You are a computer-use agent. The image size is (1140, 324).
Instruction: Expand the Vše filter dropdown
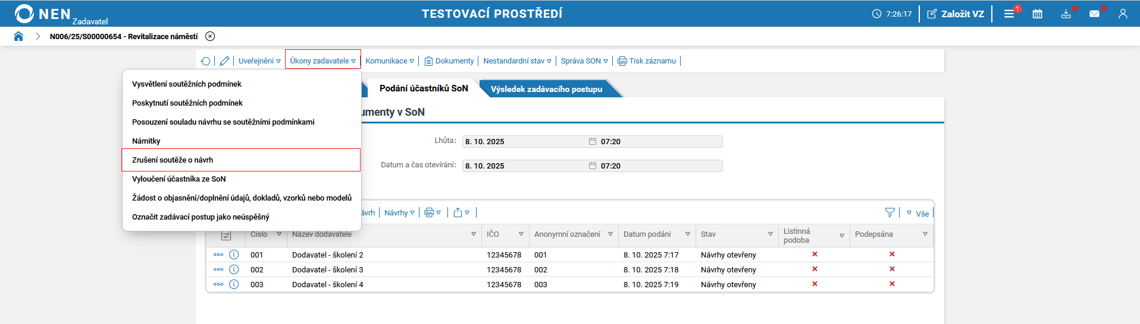pyautogui.click(x=918, y=214)
